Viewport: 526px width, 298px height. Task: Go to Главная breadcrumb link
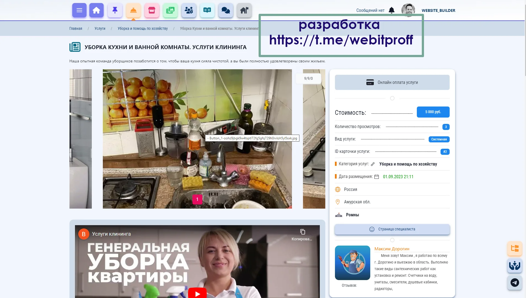[76, 28]
